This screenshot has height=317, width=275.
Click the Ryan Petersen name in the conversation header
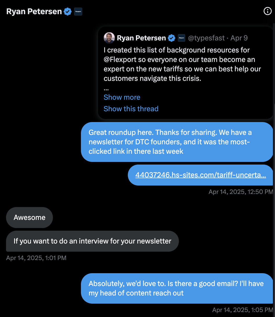coord(34,12)
